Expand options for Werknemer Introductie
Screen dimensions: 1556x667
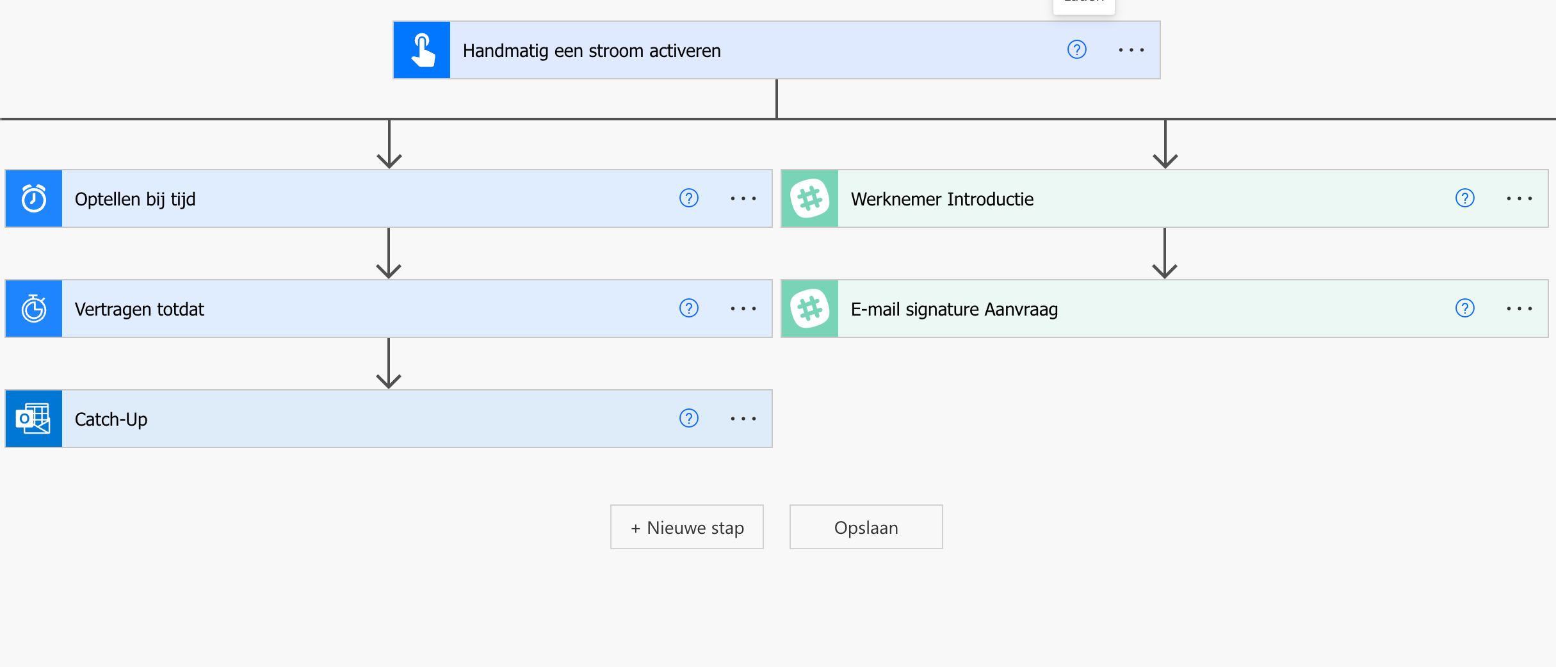point(1520,198)
